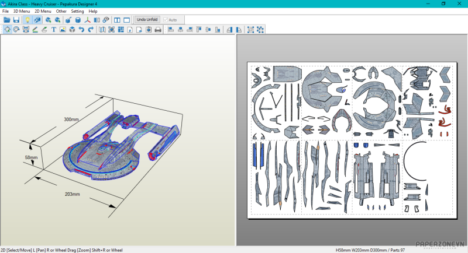468x253 pixels.
Task: Click the Open file folder icon
Action: pos(7,20)
